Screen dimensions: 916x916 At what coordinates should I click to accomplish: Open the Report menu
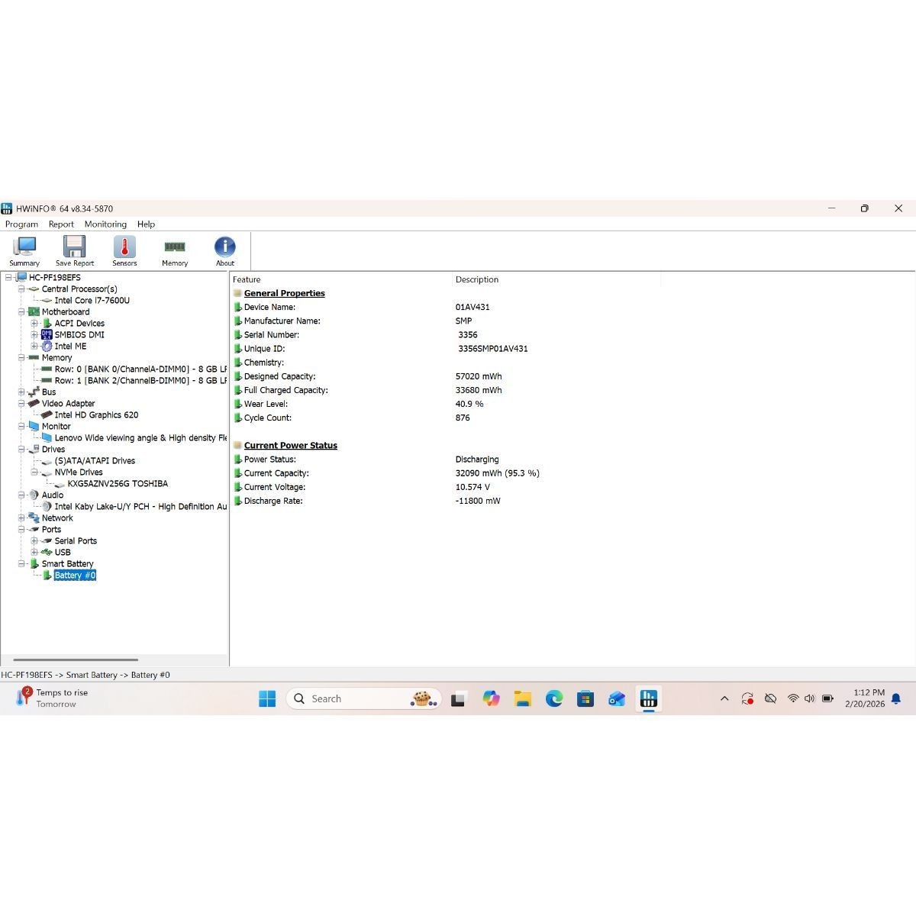tap(61, 224)
